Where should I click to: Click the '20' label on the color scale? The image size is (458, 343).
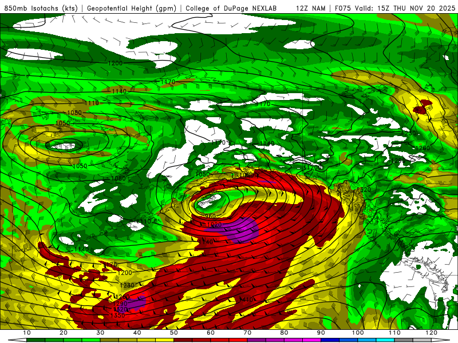[64, 333]
